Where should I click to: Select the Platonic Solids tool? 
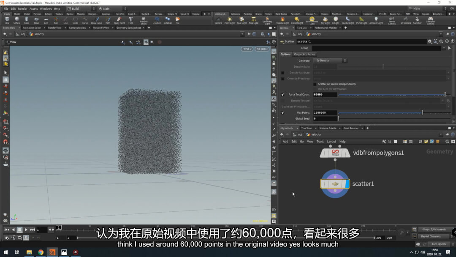[144, 20]
